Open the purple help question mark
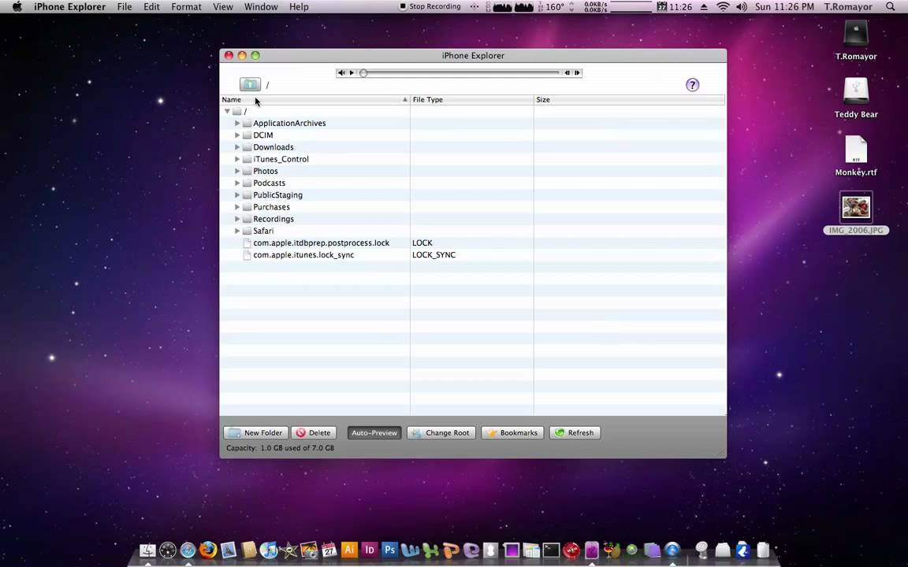Viewport: 908px width, 567px height. [692, 85]
